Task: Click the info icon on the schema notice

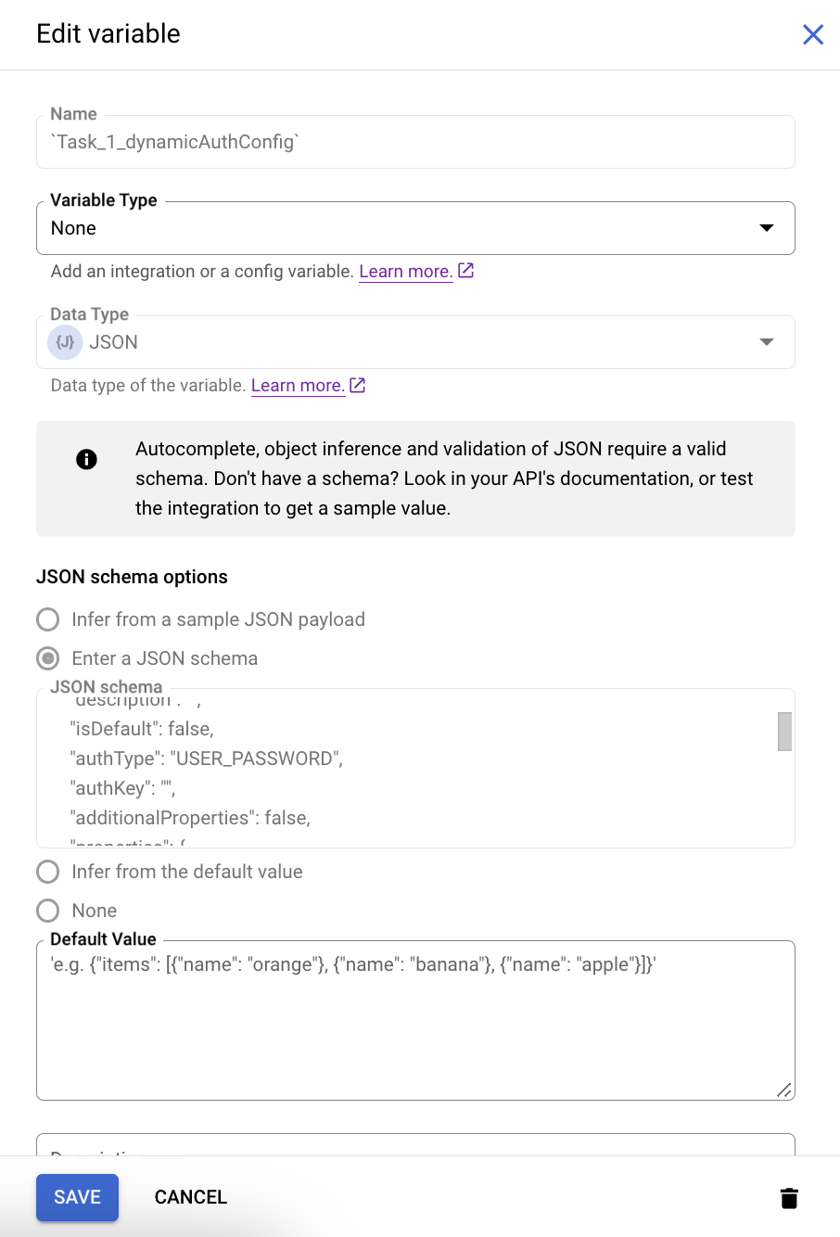Action: 86,459
